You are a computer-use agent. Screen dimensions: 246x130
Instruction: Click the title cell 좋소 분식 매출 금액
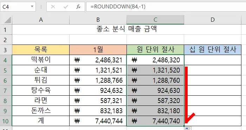[x=127, y=29]
